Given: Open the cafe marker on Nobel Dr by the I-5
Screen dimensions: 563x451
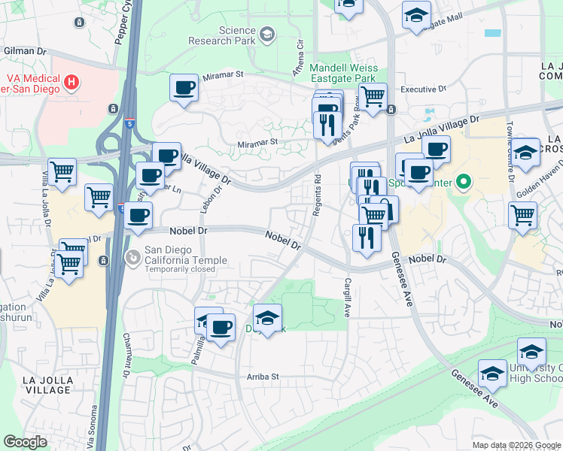Looking at the screenshot, I should tap(138, 216).
